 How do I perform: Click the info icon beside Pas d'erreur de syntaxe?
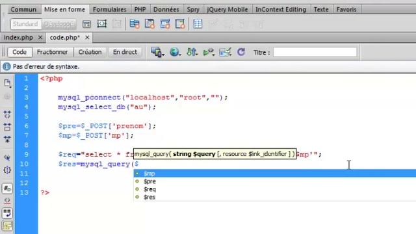(x=6, y=66)
